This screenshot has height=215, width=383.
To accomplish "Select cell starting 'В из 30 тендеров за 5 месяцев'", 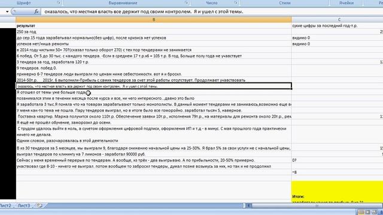I will pyautogui.click(x=154, y=148).
